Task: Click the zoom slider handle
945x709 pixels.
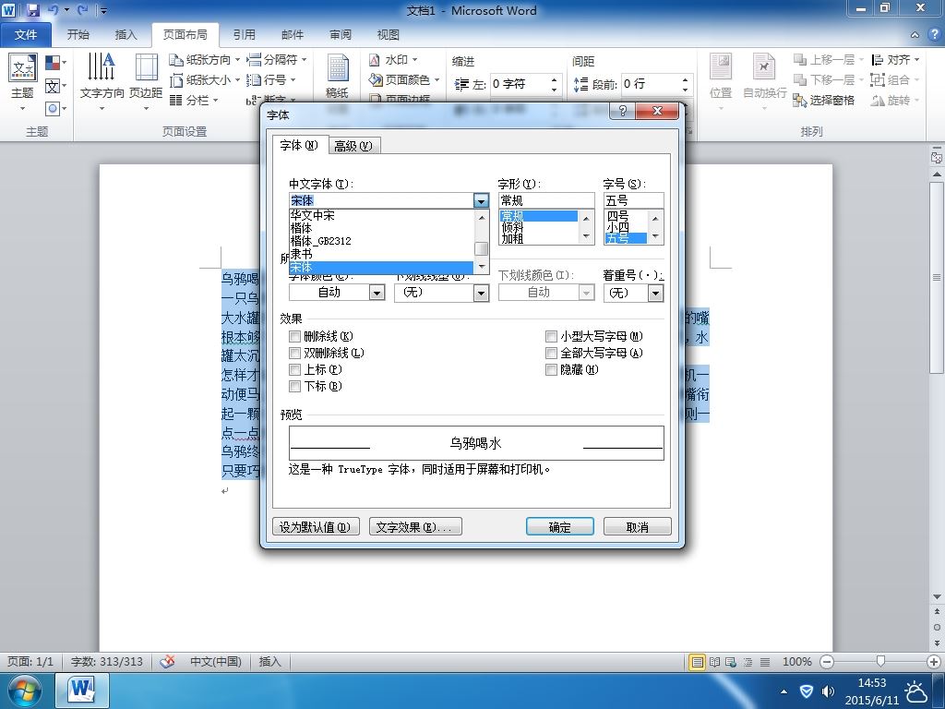Action: pos(880,662)
